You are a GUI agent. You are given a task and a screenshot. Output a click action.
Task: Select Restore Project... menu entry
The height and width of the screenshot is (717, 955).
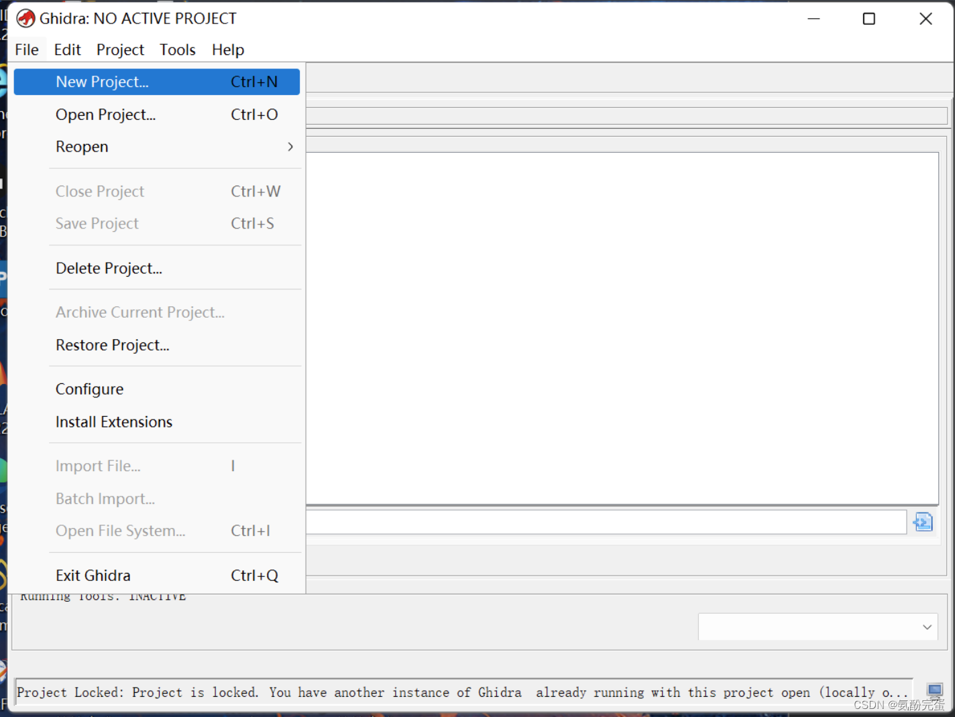coord(157,345)
